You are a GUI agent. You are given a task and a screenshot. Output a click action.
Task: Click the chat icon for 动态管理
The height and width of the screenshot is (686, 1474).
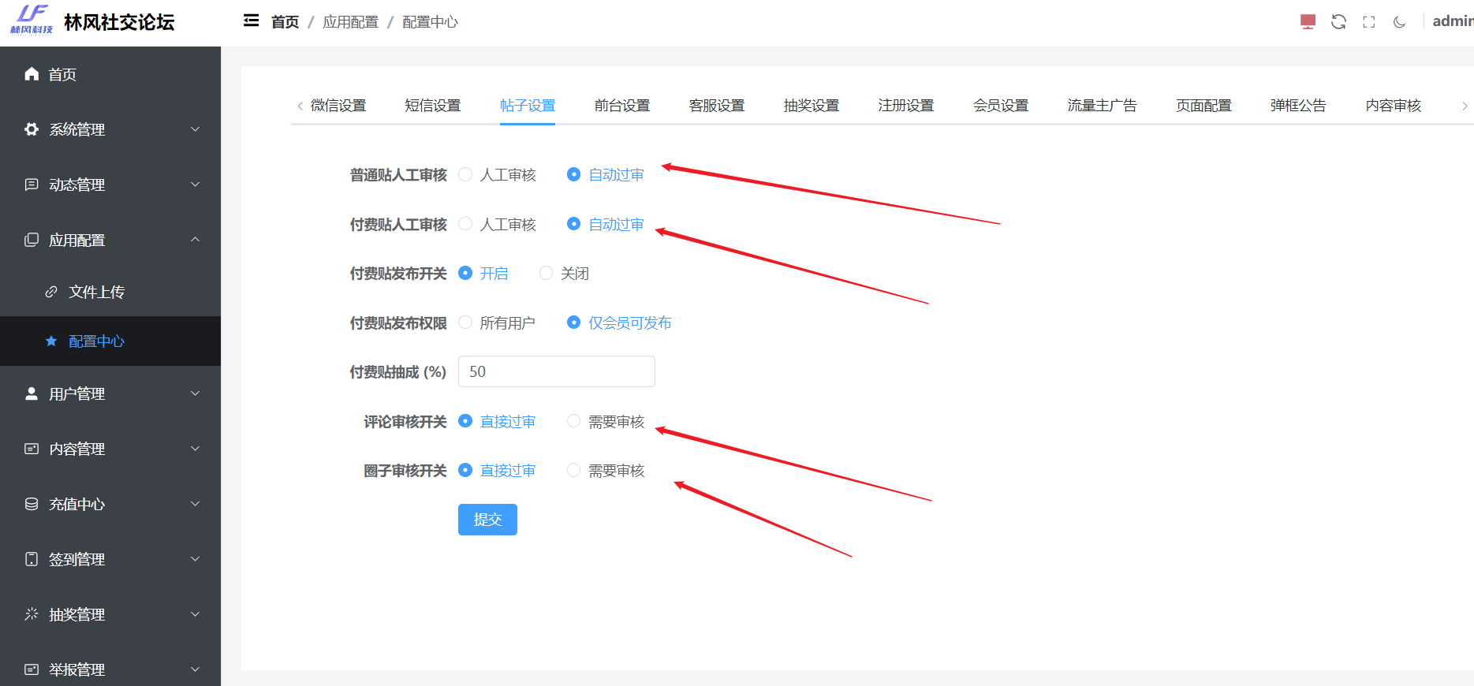pos(32,185)
